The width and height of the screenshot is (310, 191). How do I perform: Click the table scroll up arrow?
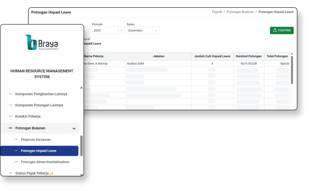pos(292,53)
